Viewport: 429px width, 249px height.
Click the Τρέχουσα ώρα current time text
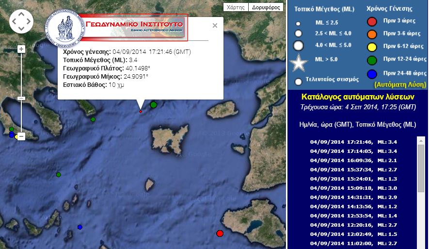[358, 107]
